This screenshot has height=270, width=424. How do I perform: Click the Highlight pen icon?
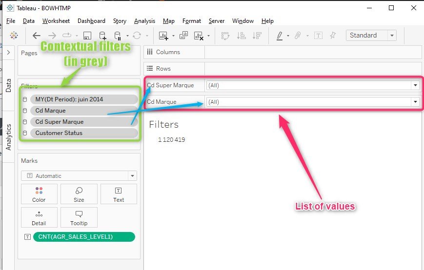pos(280,36)
